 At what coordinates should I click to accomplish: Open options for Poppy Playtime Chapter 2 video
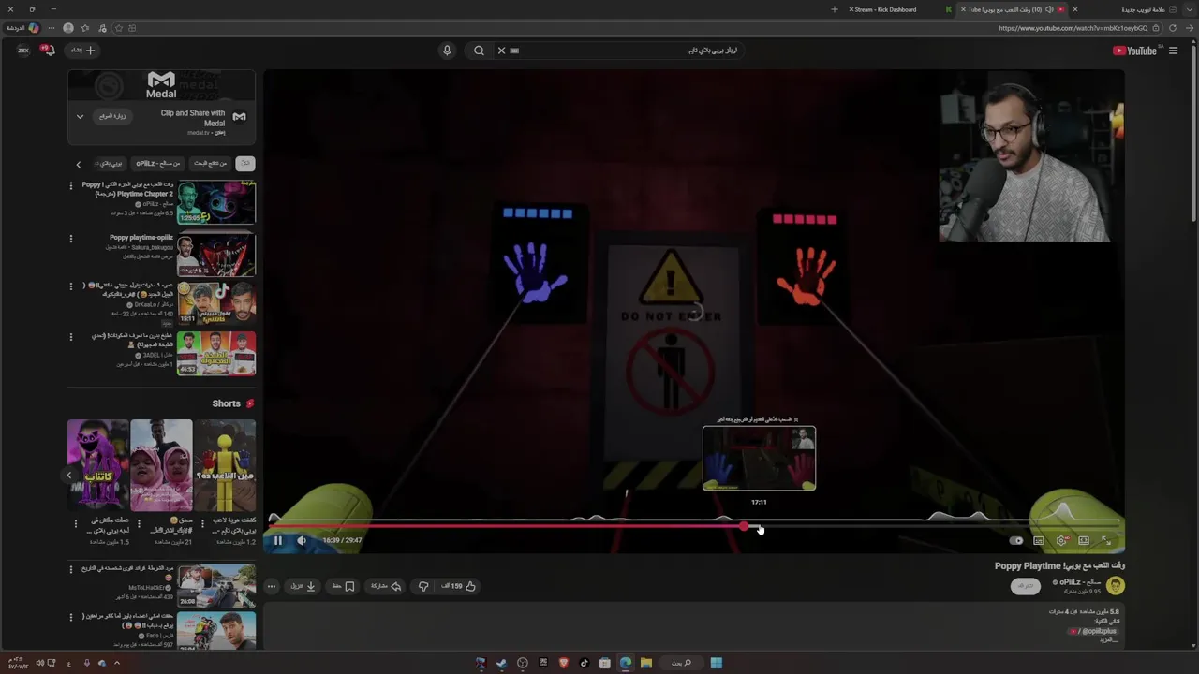(70, 185)
